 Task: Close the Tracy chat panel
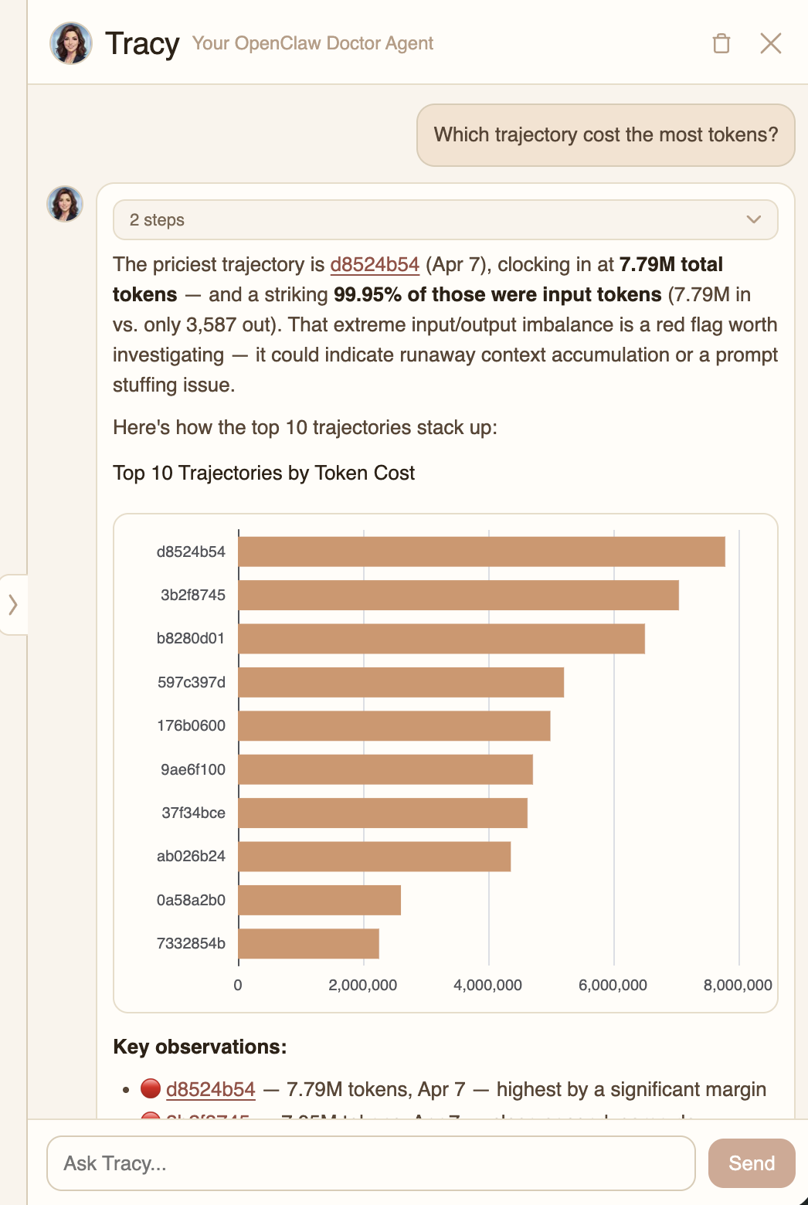click(x=771, y=44)
